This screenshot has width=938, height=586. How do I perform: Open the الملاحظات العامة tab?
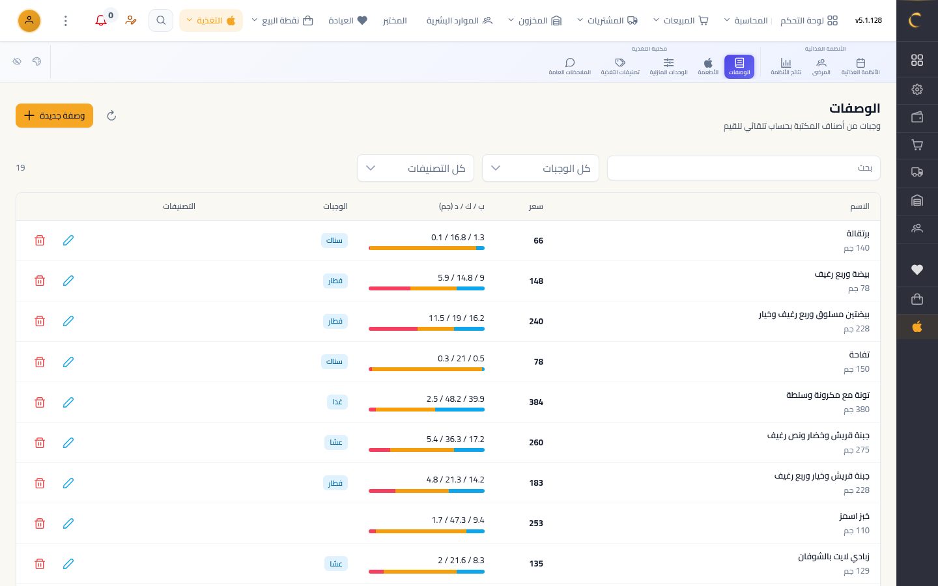[570, 66]
